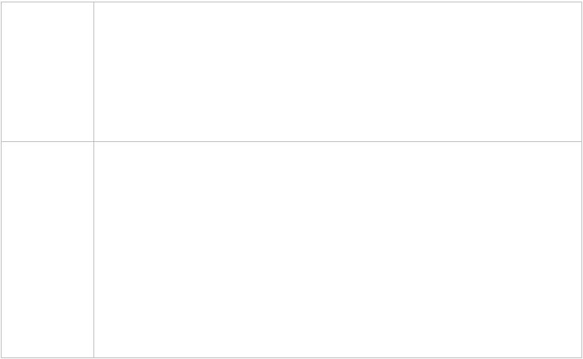Viewport: 583px width, 359px height.
Task: Click inside the bottom-right large empty cell
Action: coord(338,250)
